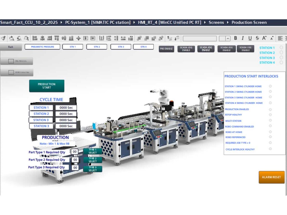The height and width of the screenshot is (215, 287).
Task: Click the move up in layers icon
Action: point(170,38)
